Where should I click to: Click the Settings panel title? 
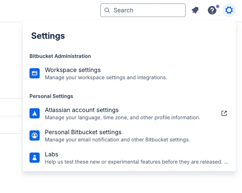pos(48,36)
